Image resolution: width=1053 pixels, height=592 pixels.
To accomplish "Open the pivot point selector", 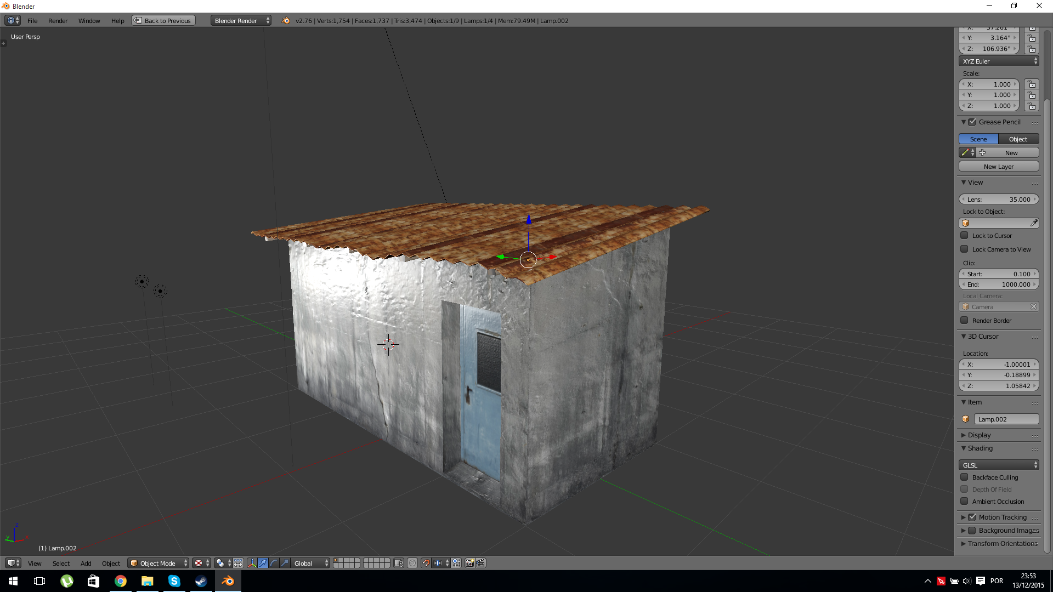I will coord(223,563).
